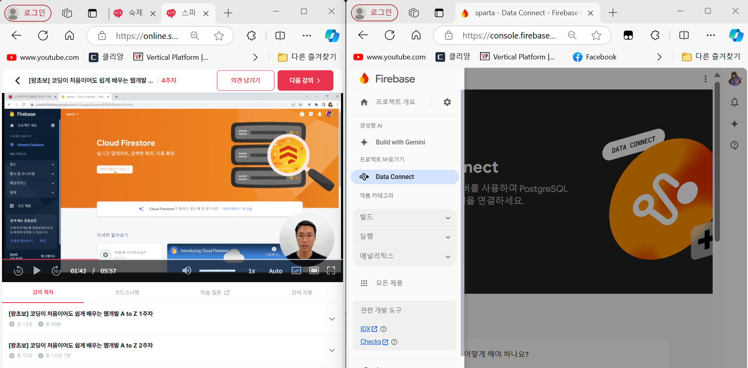Open Auto video quality setting

275,271
